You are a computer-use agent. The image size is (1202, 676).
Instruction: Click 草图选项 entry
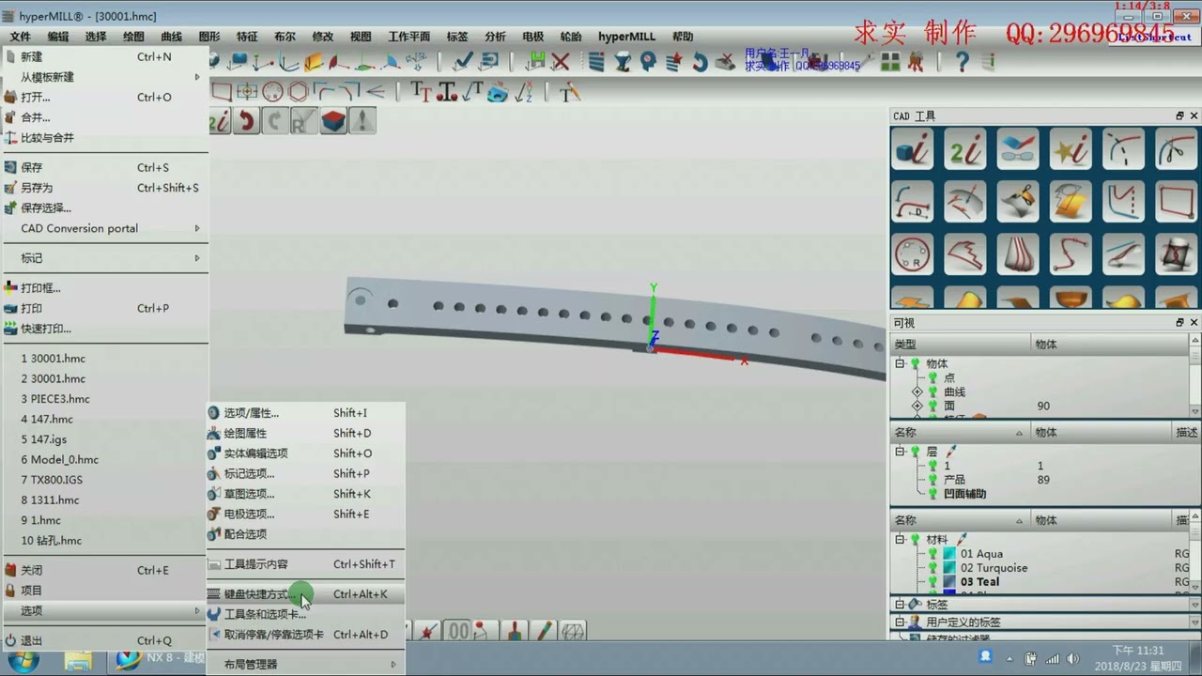[306, 494]
